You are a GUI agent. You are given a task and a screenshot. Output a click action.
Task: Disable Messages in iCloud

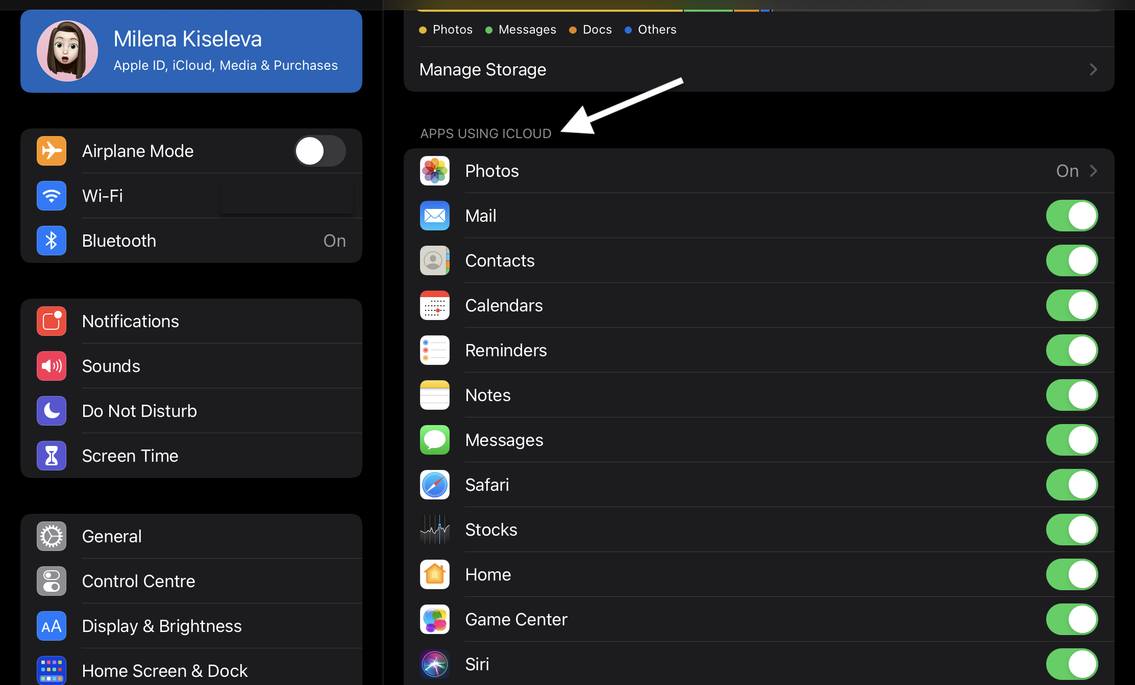tap(1072, 440)
